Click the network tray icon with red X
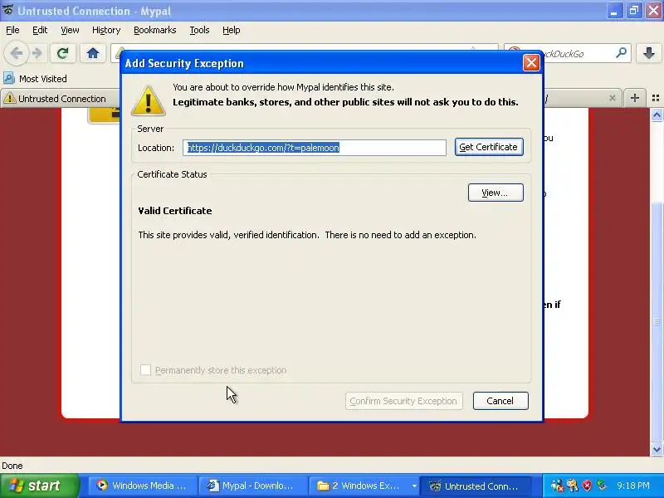664x498 pixels. pyautogui.click(x=557, y=486)
